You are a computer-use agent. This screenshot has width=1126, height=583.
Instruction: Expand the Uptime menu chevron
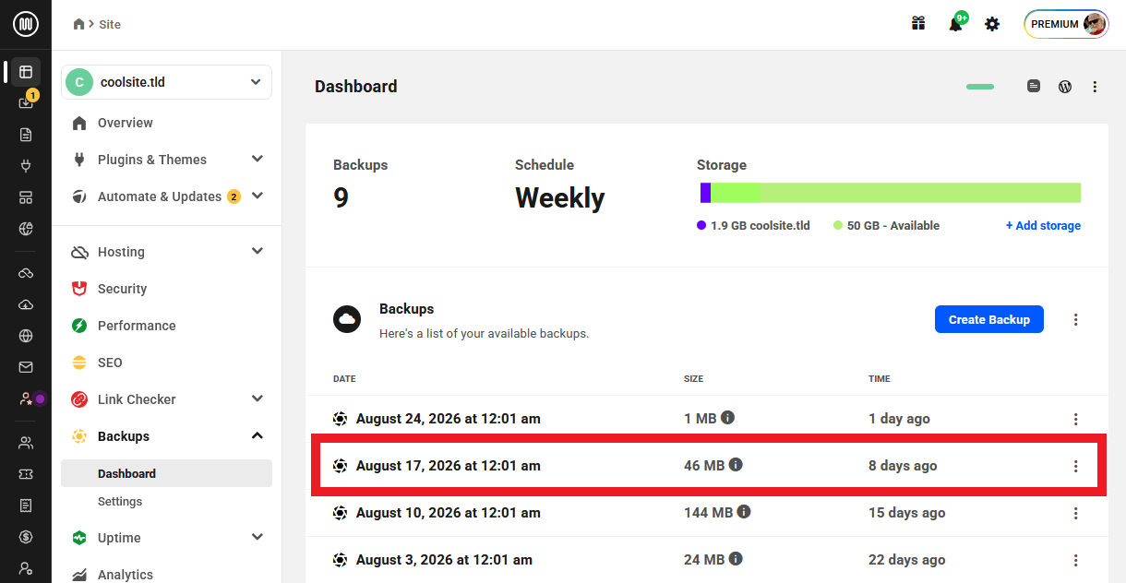(x=258, y=538)
